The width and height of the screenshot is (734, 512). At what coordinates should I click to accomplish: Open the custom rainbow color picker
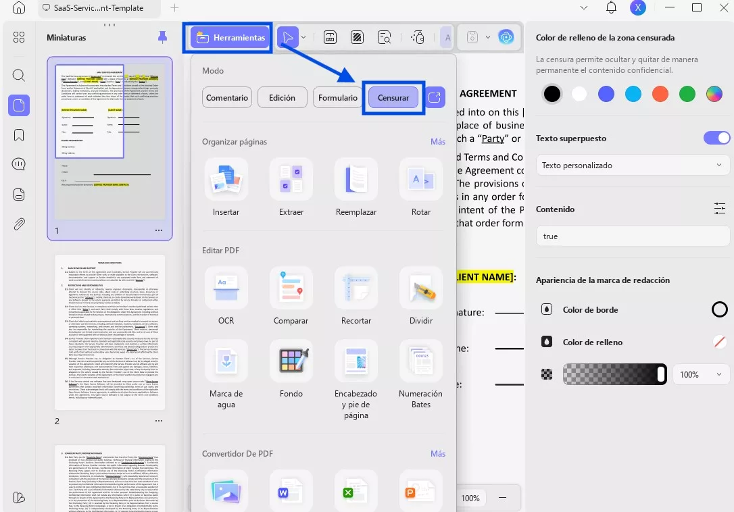pos(714,94)
